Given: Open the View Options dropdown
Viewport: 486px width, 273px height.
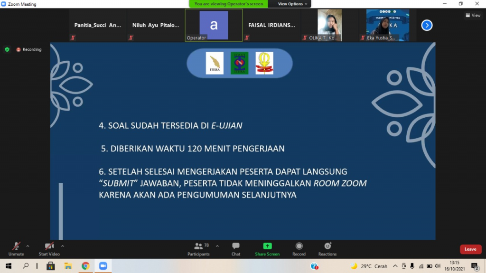Looking at the screenshot, I should coord(292,4).
